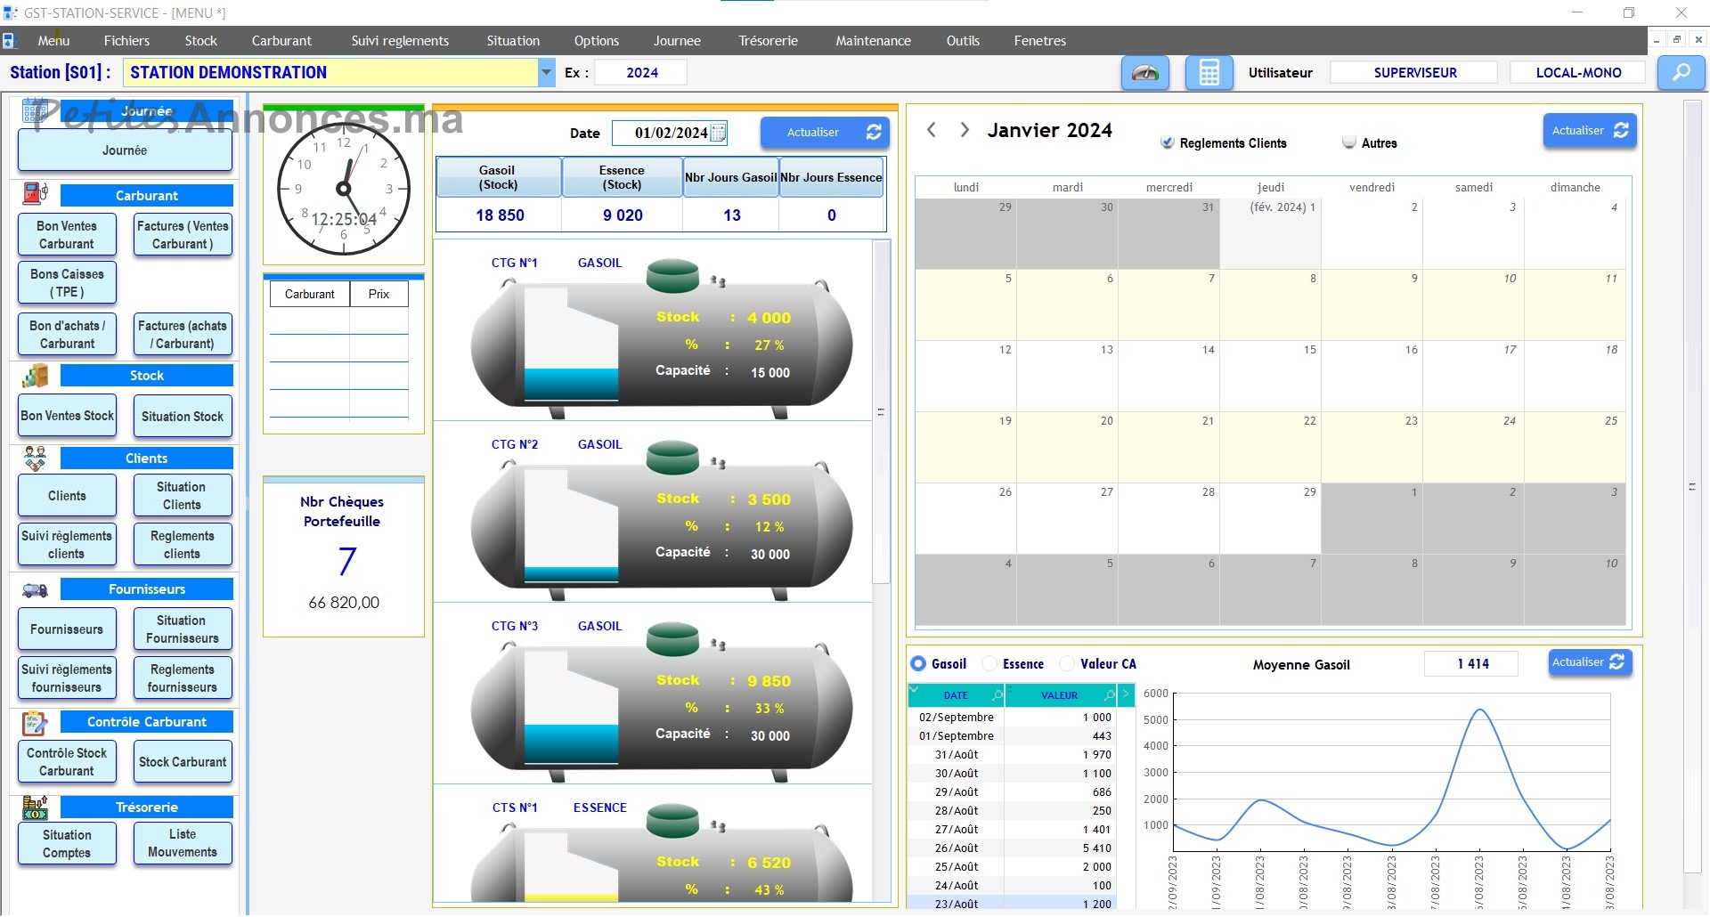Open Bon Ventes Carburant

click(67, 235)
